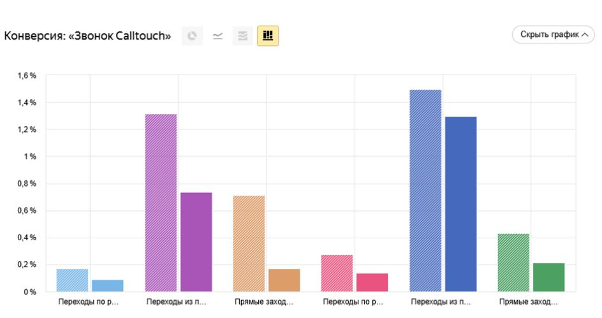Click the solid orange bar

(284, 280)
